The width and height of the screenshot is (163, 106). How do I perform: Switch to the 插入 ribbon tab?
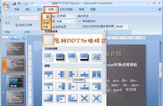tap(28, 9)
